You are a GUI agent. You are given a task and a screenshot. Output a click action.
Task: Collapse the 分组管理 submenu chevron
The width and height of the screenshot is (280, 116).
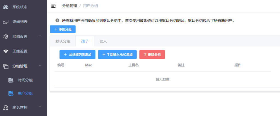(x=40, y=66)
